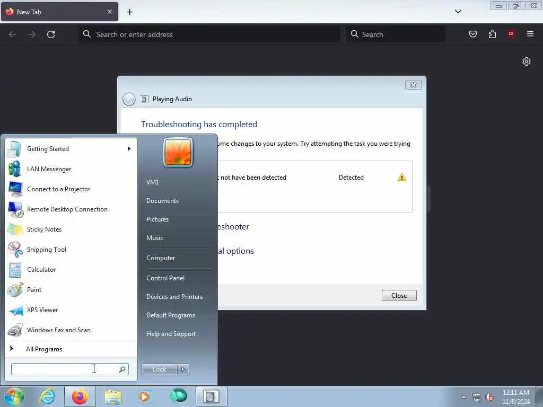Launch the Snipping Tool
This screenshot has height=407, width=543.
click(x=72, y=249)
